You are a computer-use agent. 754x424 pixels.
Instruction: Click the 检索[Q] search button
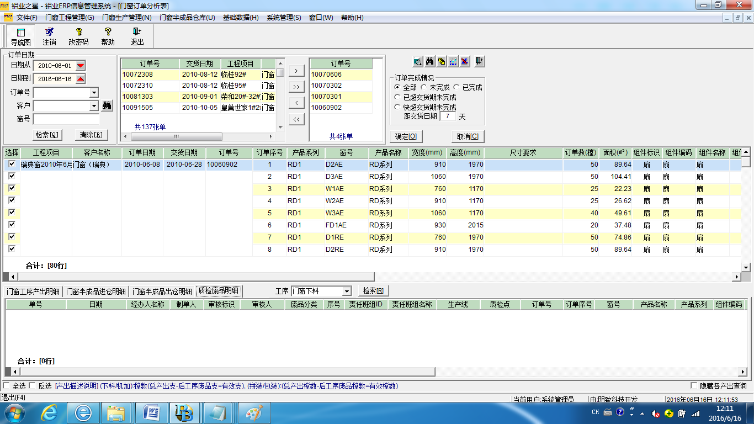[47, 135]
